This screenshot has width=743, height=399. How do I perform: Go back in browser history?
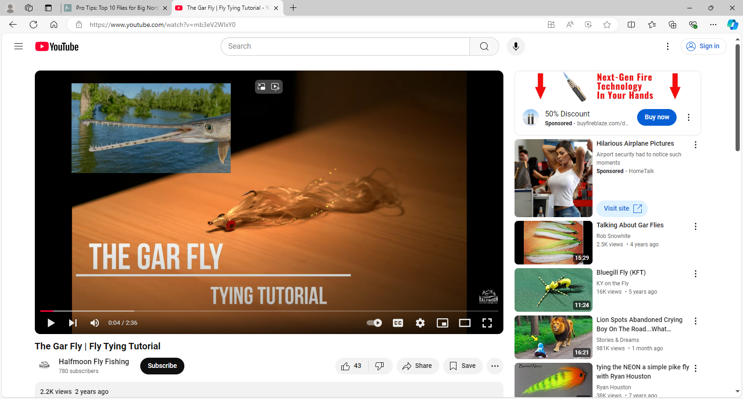[13, 25]
